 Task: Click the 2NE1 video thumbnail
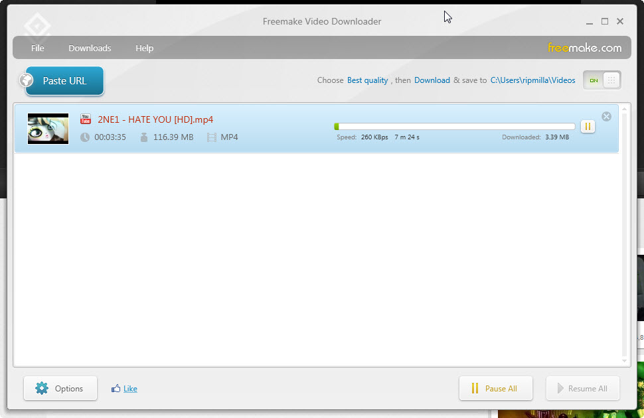point(48,129)
